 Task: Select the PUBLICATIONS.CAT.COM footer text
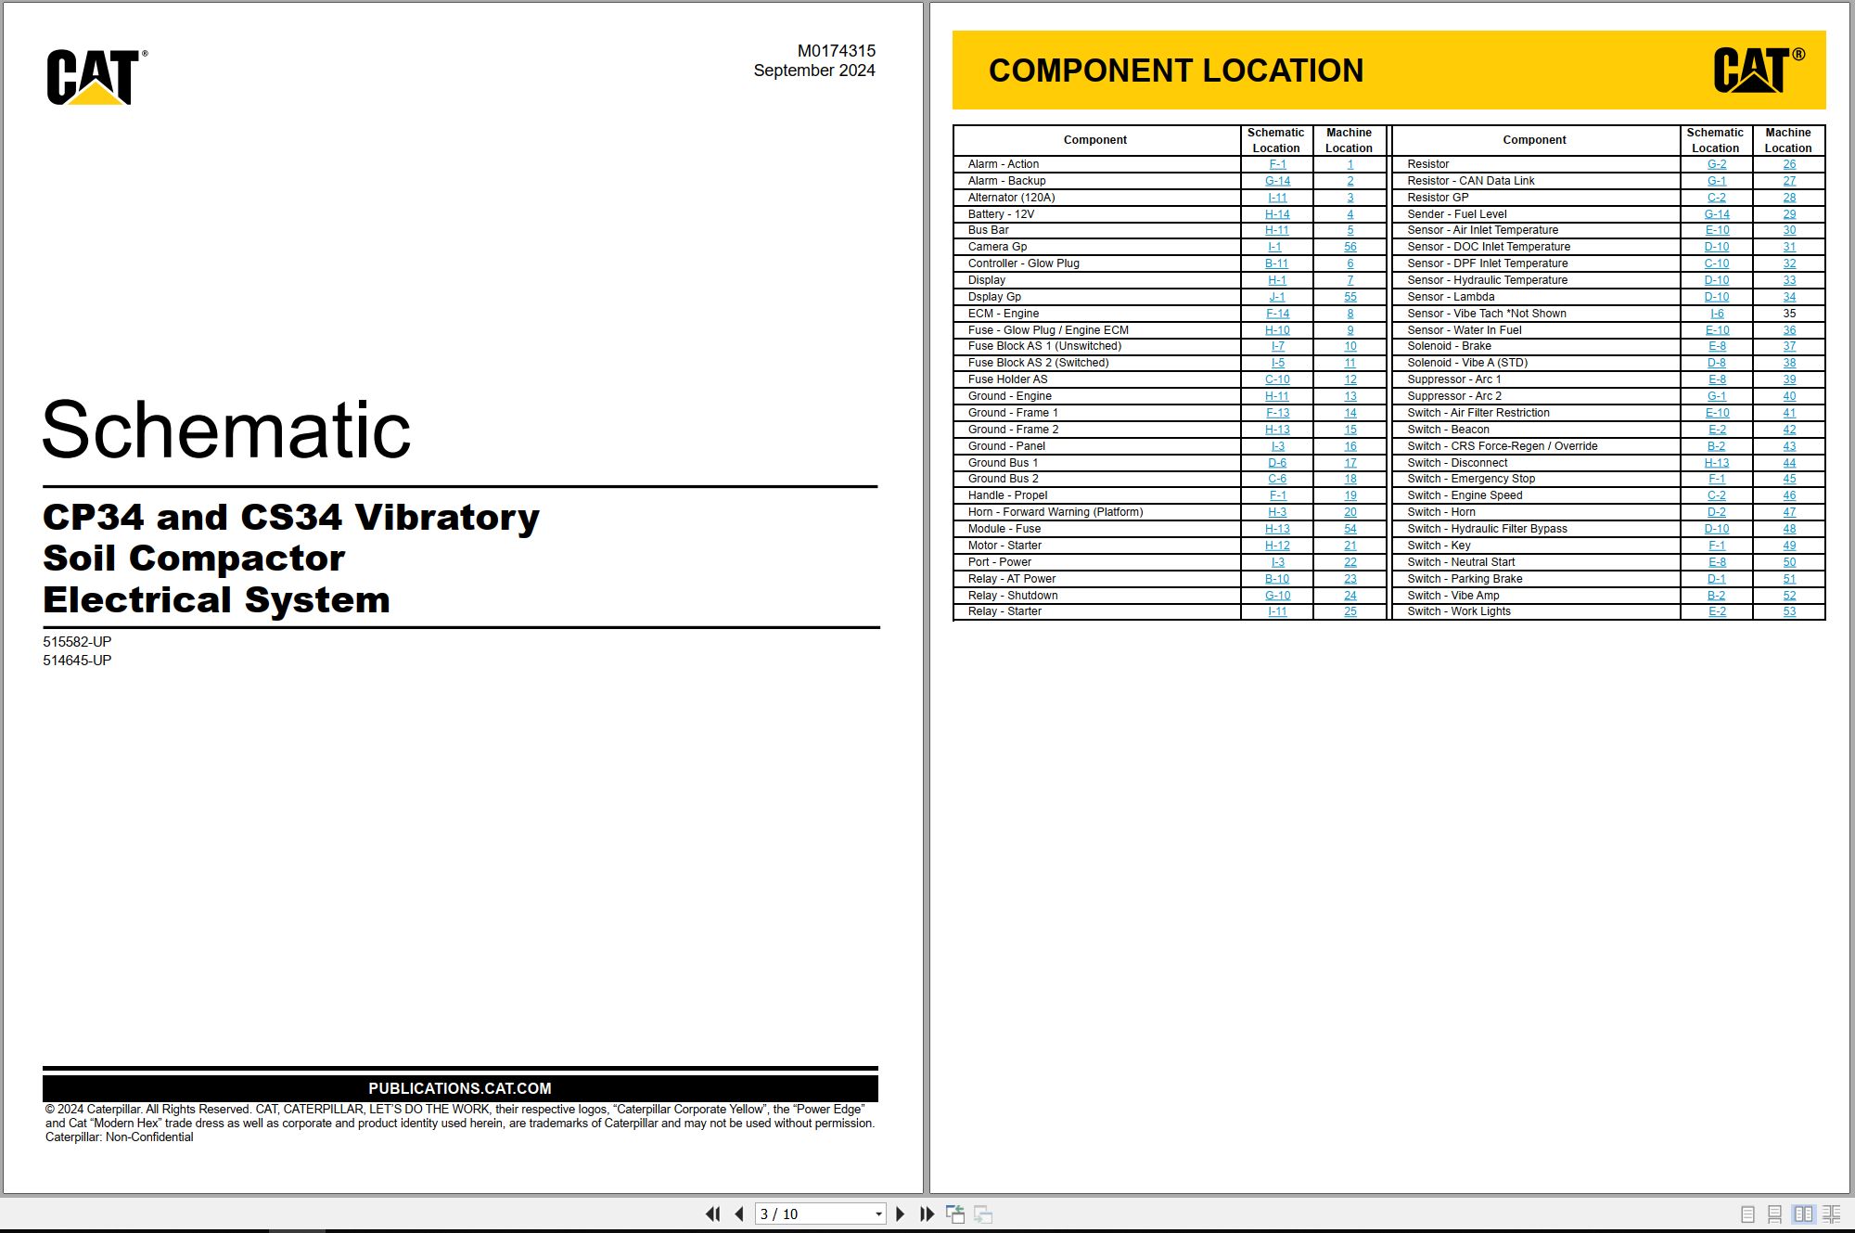460,1088
